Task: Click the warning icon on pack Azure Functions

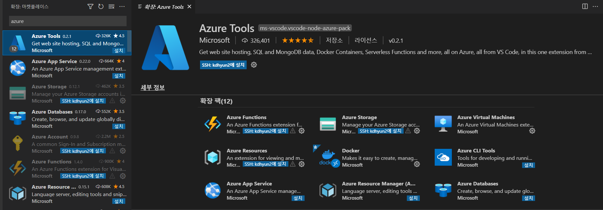Action: [293, 131]
